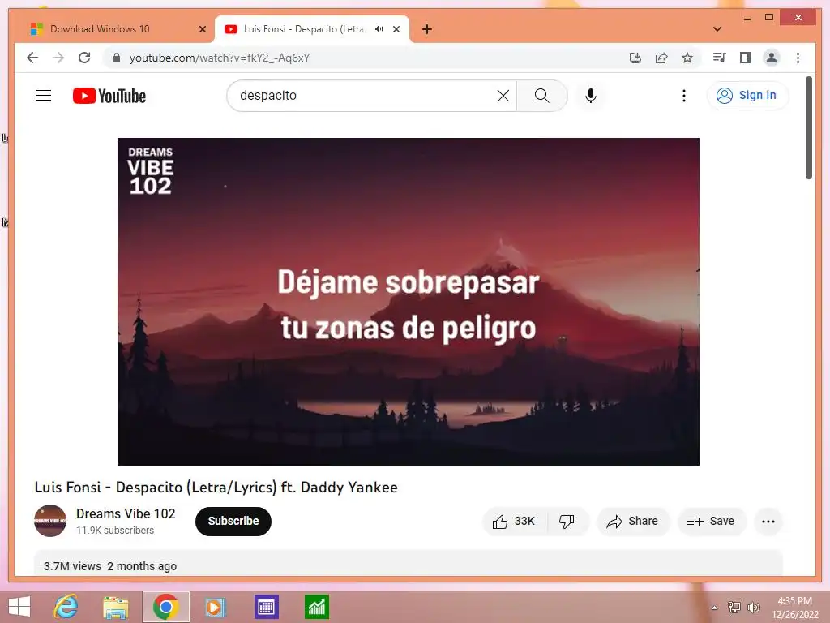The height and width of the screenshot is (623, 830).
Task: Click the 11.9K subscribers text
Action: (x=115, y=531)
